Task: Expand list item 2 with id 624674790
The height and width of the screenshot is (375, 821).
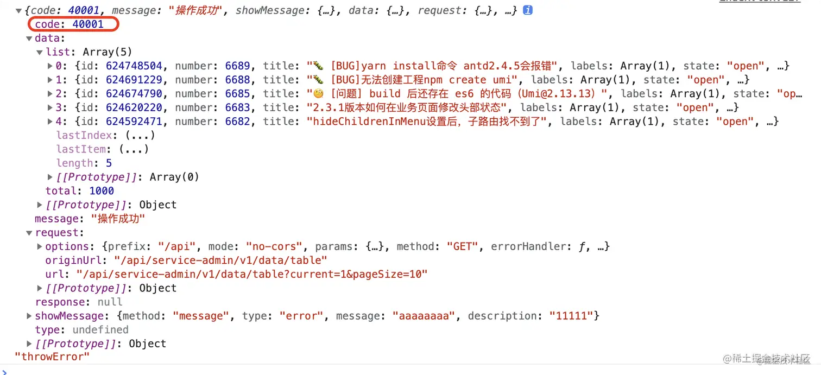Action: click(50, 94)
